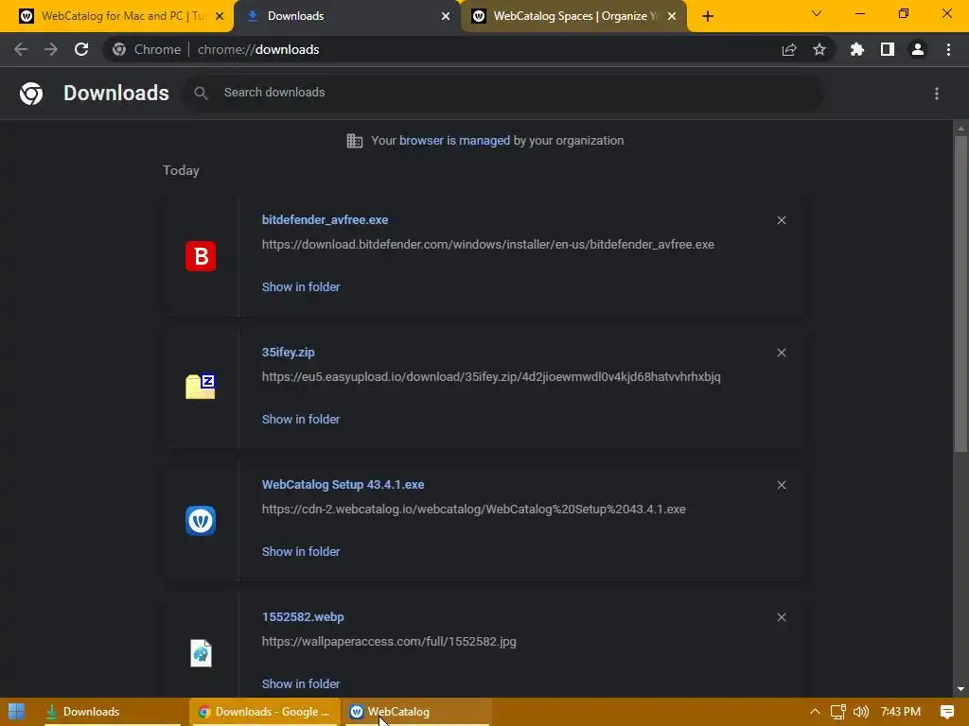Viewport: 969px width, 726px height.
Task: Remove WebCatalog Setup 43.4.1.exe from list
Action: pyautogui.click(x=782, y=485)
